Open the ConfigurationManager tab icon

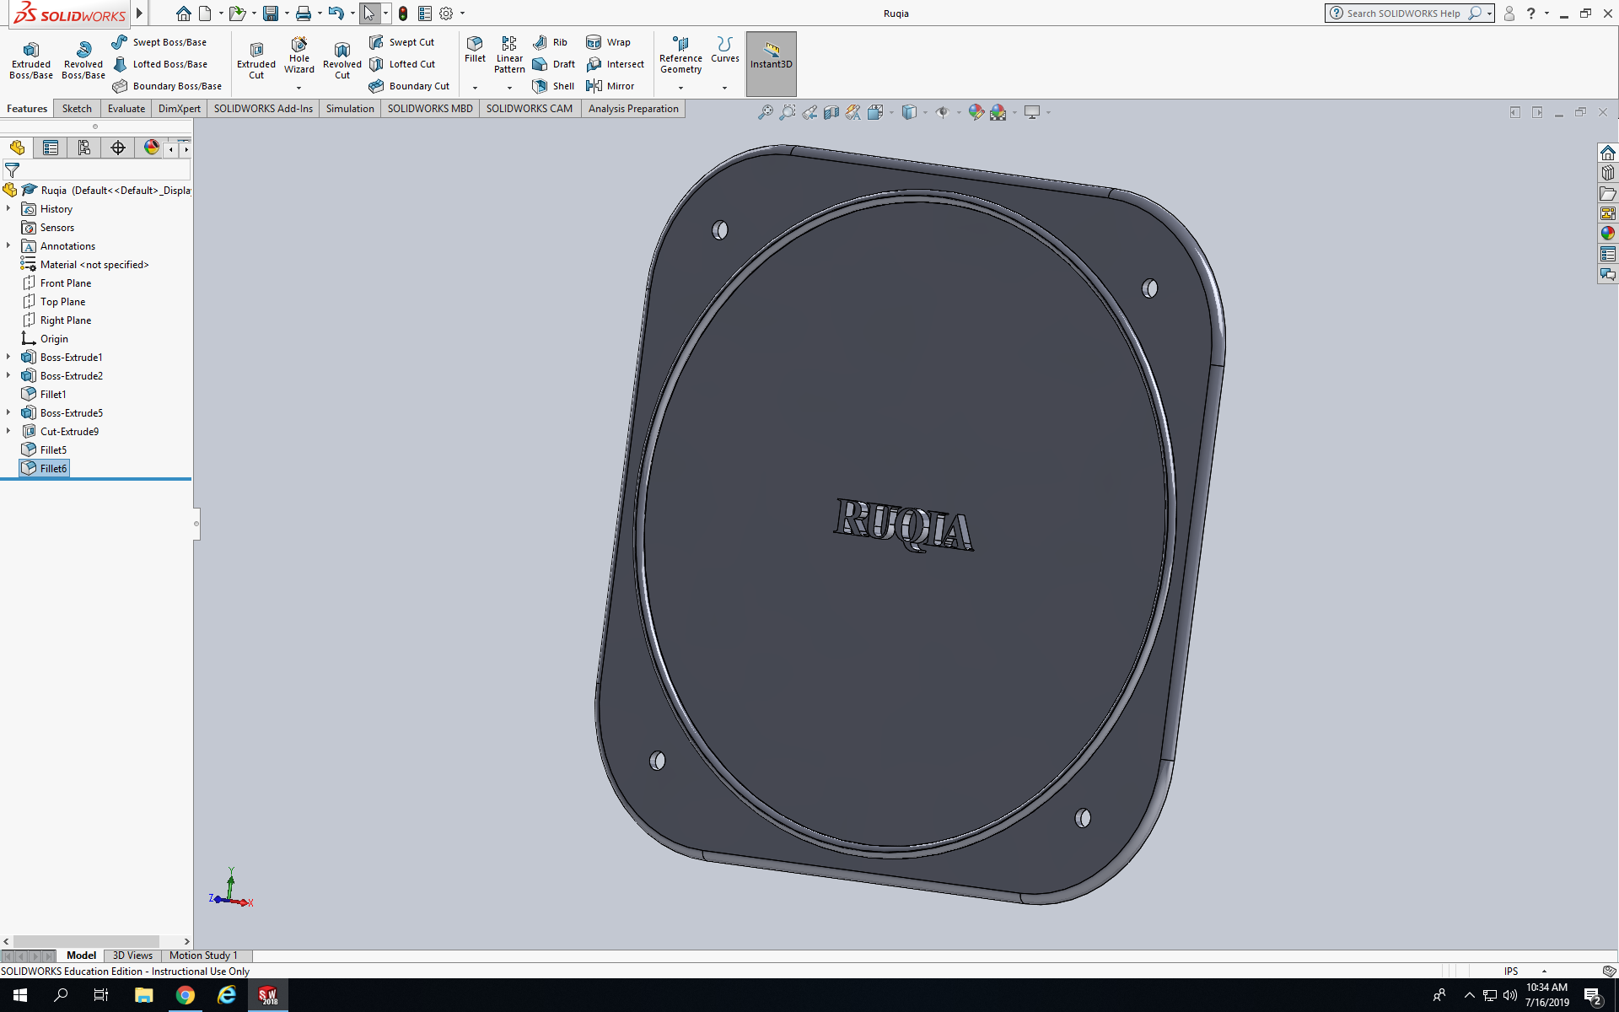coord(84,148)
